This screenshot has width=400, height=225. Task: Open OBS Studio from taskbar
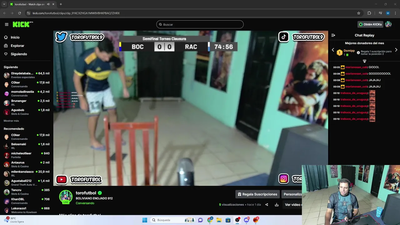[237, 220]
